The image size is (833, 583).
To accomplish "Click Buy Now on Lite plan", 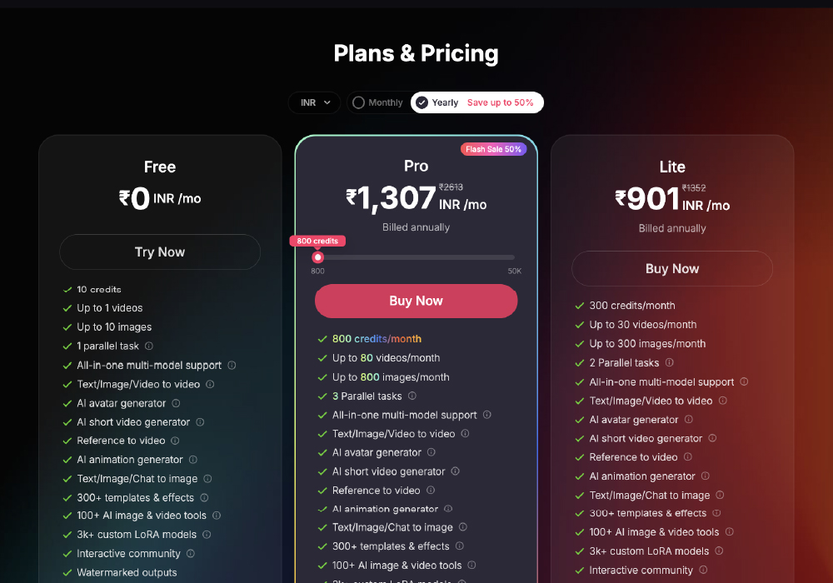I will (x=671, y=269).
